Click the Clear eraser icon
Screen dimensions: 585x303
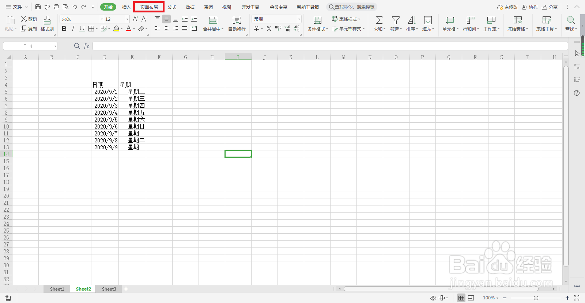pyautogui.click(x=141, y=28)
